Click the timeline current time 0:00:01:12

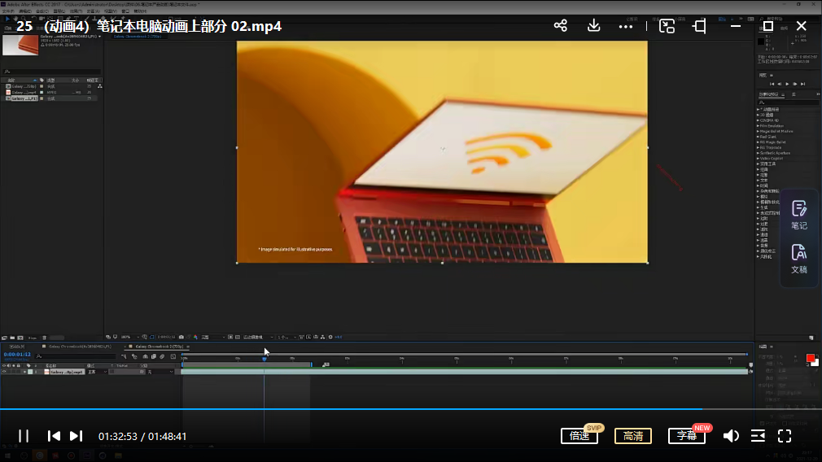point(17,355)
